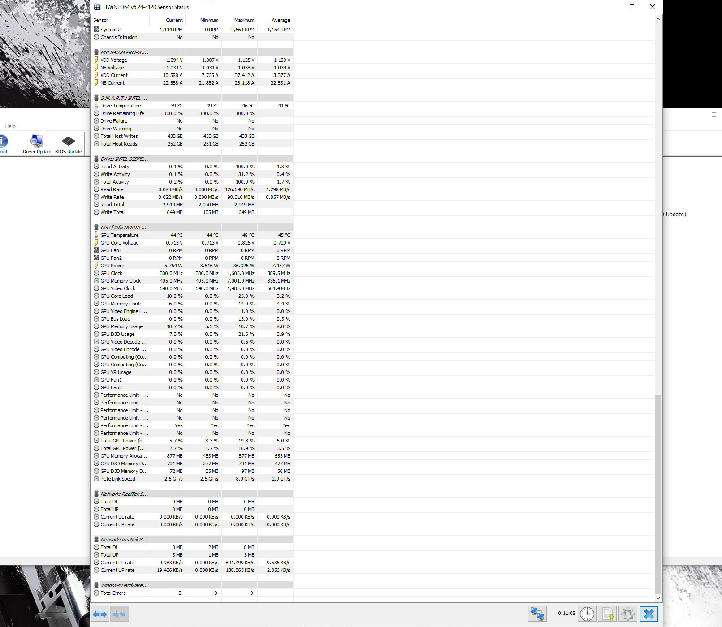Click the Average column header
This screenshot has width=722, height=627.
point(275,20)
